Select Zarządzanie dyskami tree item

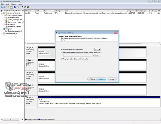click(x=15, y=31)
